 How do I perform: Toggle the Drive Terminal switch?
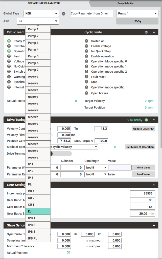(61, 154)
